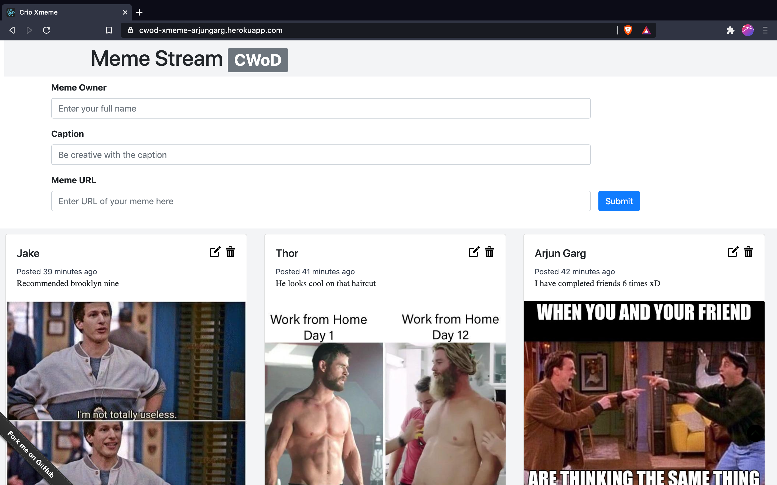Edit Arjun Garg's meme post

(733, 252)
